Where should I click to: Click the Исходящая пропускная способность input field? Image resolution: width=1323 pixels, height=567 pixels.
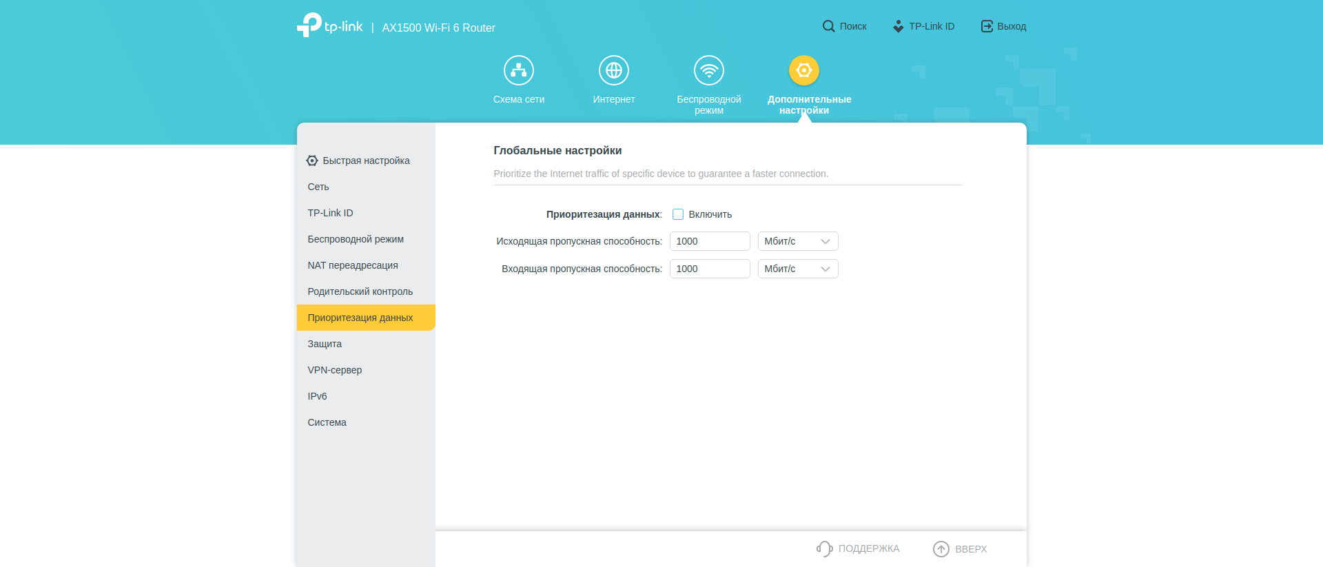[x=709, y=241]
